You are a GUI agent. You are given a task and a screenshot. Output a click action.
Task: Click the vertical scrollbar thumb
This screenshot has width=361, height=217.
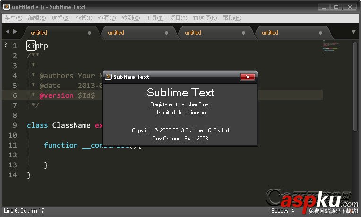click(x=355, y=87)
